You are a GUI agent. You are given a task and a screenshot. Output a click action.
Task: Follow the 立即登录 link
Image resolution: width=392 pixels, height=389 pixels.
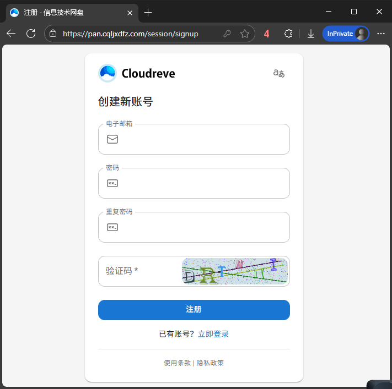[213, 334]
